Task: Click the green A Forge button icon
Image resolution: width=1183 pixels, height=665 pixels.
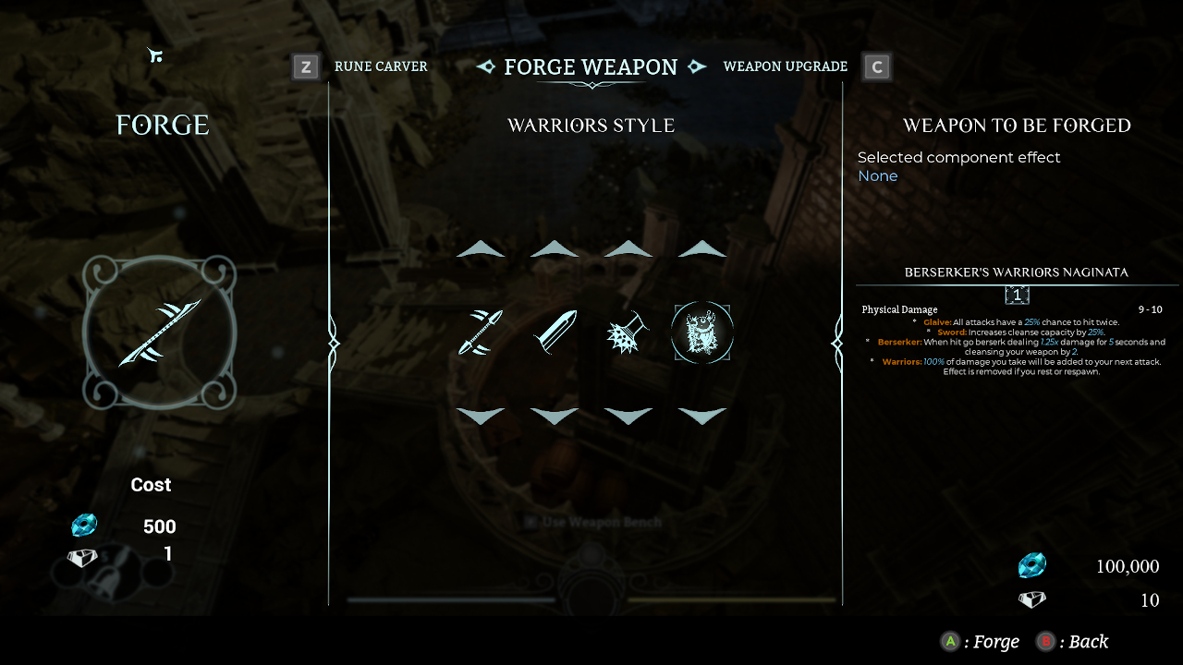Action: point(949,641)
